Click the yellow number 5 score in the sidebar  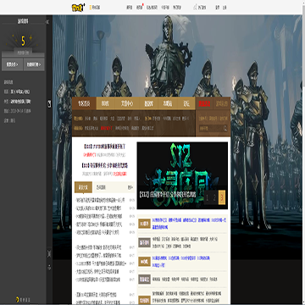[23, 42]
